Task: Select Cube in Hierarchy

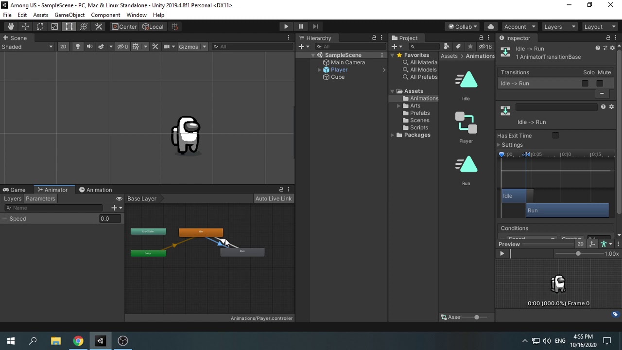Action: pos(338,77)
